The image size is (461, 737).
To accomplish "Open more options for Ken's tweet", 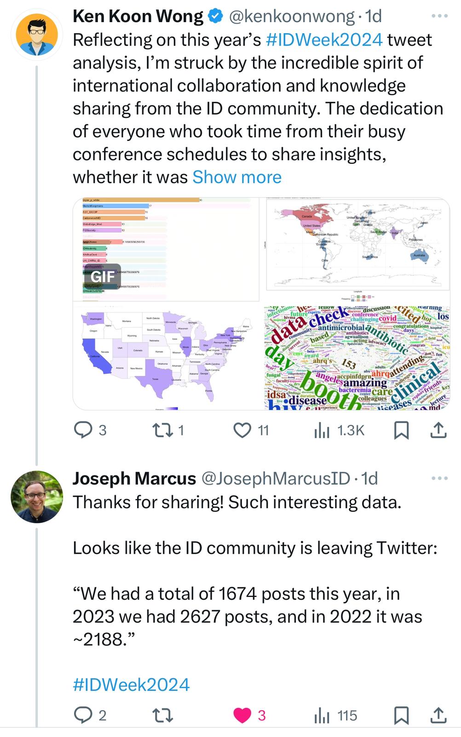I will pyautogui.click(x=439, y=17).
